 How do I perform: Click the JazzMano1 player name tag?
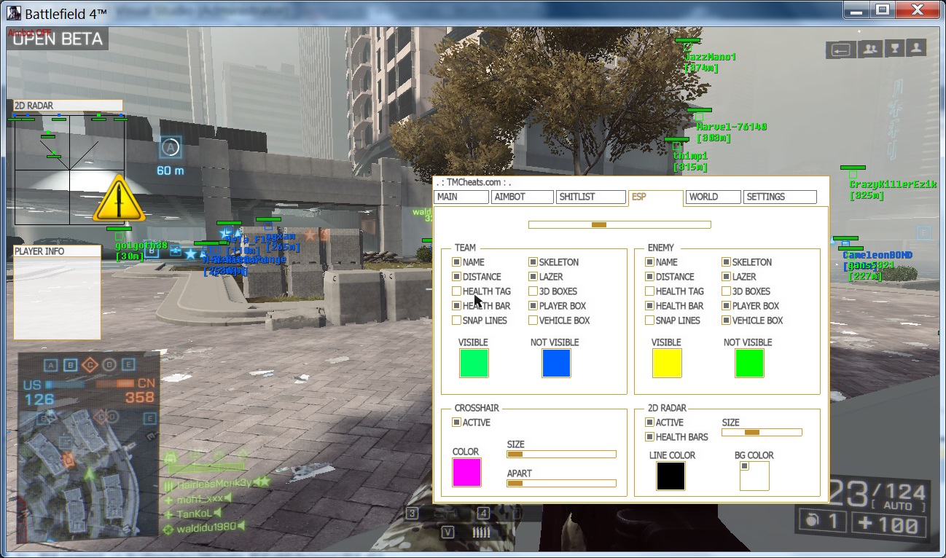click(x=710, y=57)
